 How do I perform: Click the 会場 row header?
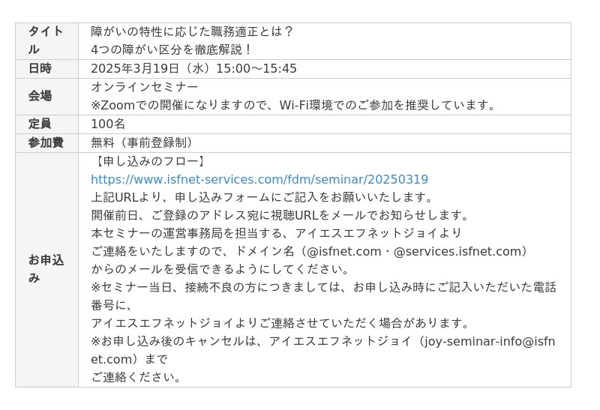[x=47, y=97]
